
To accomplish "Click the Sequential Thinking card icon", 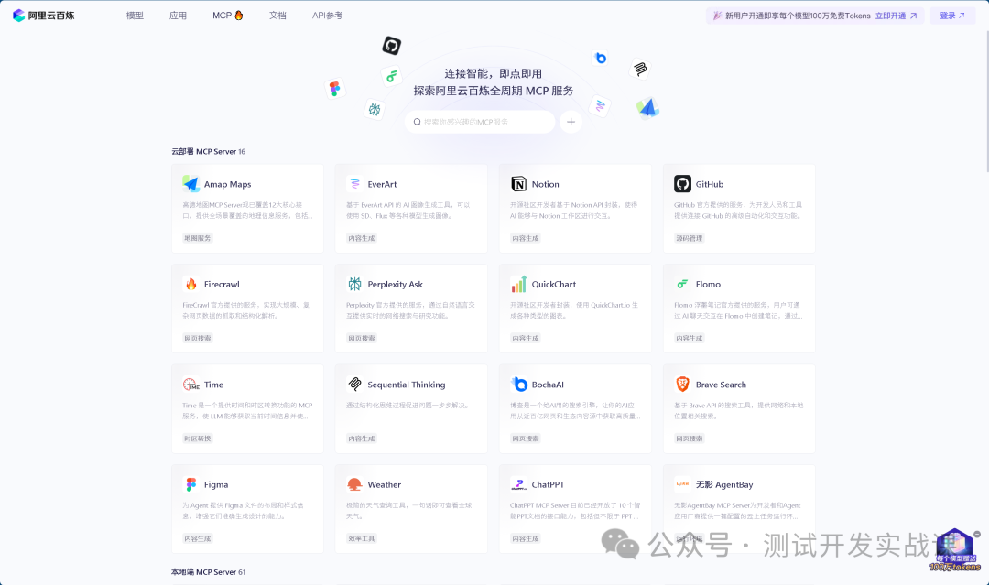I will (x=354, y=384).
